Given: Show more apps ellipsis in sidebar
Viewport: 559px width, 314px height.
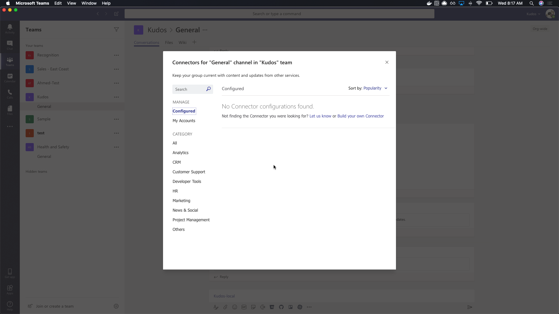Looking at the screenshot, I should [10, 126].
